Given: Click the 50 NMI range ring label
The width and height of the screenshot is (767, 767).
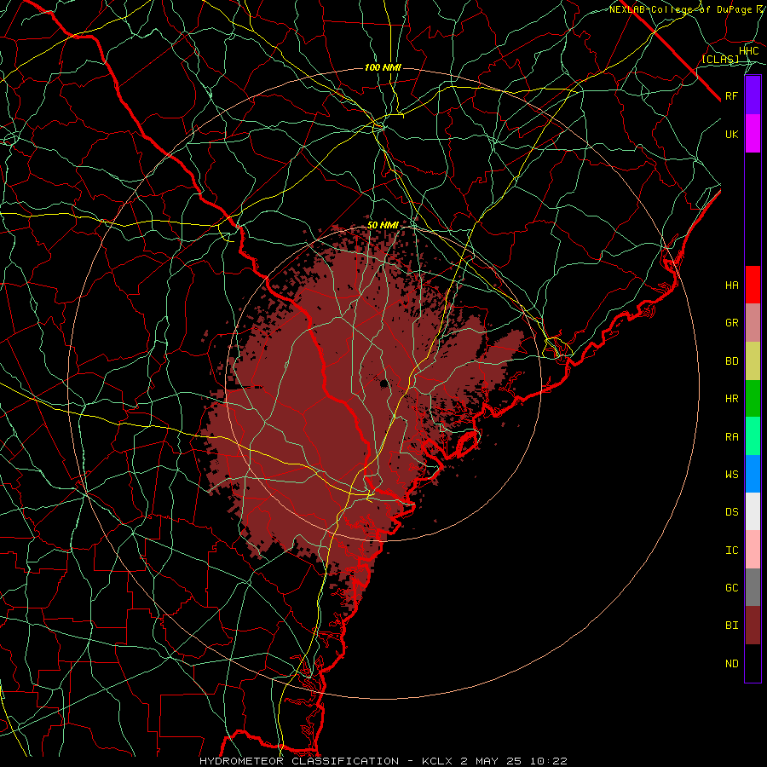Looking at the screenshot, I should click(383, 226).
